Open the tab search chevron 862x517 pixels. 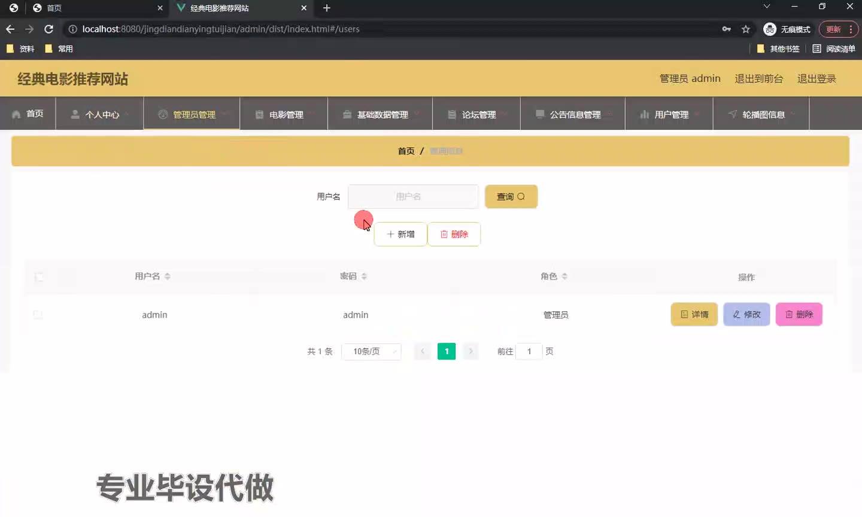[x=766, y=6]
